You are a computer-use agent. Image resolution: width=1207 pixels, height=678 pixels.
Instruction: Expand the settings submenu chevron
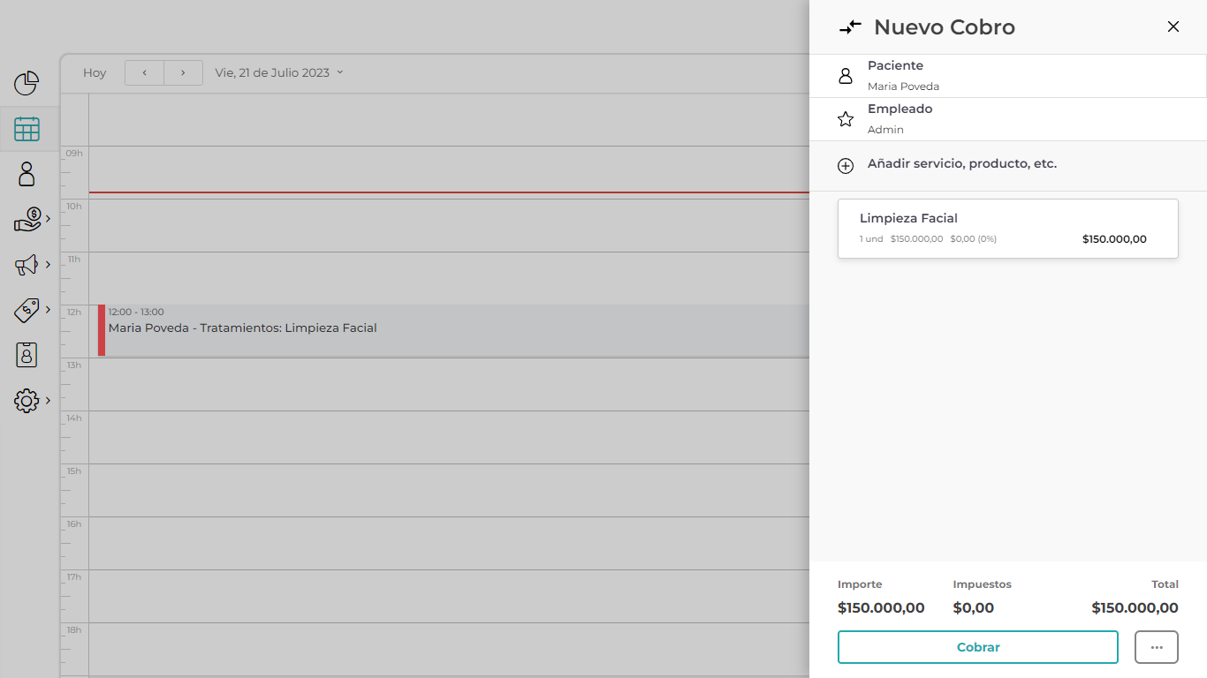tap(48, 400)
